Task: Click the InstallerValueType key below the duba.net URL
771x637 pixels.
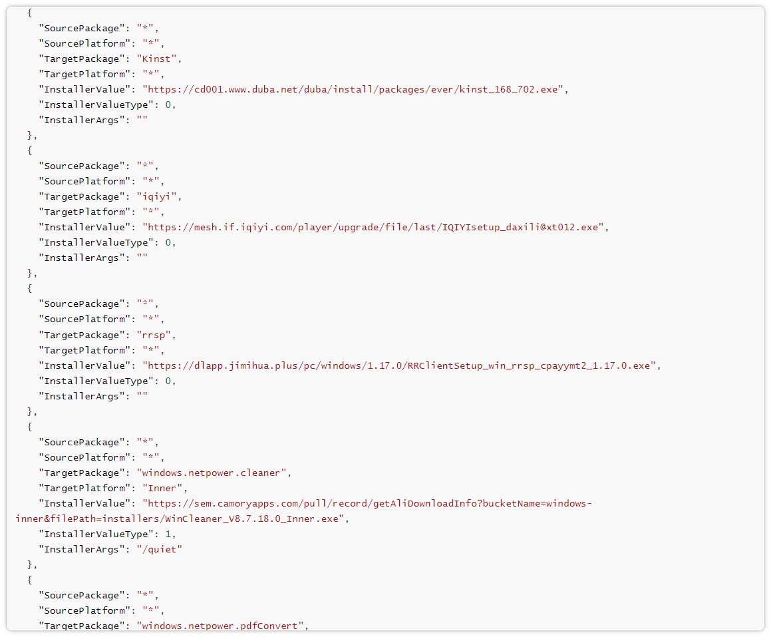Action: [96, 105]
